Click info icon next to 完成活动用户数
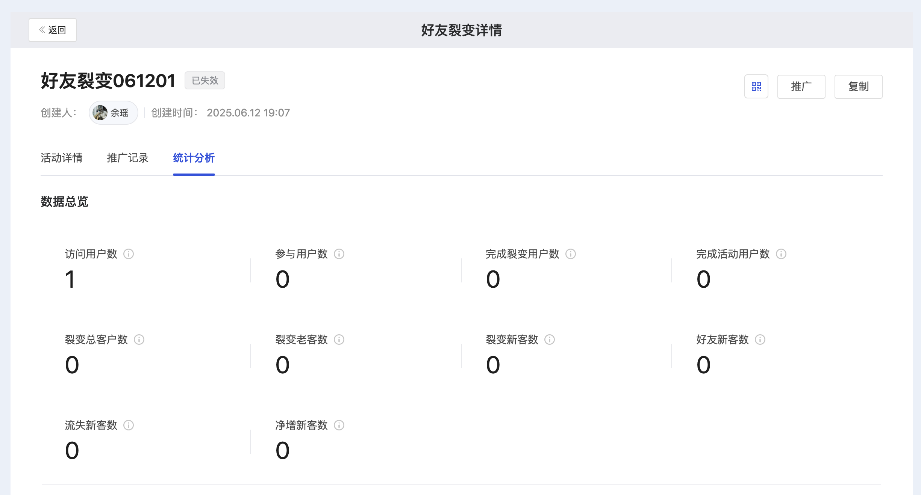The width and height of the screenshot is (921, 495). pyautogui.click(x=781, y=254)
